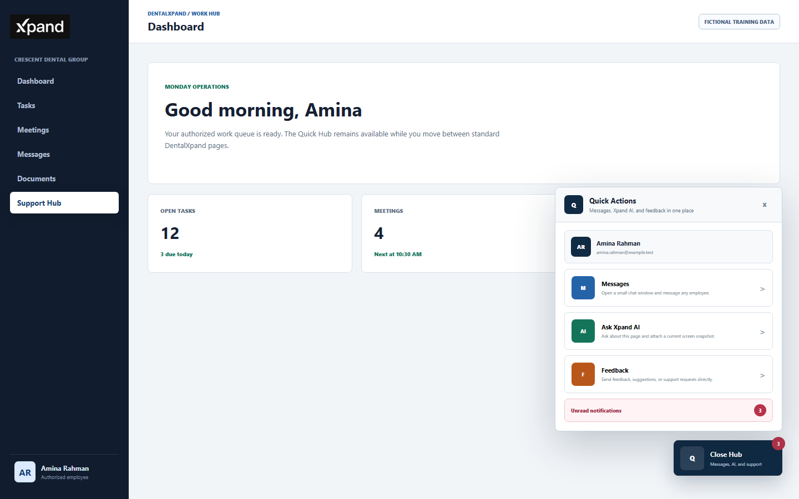Click the Xpand logo in sidebar
Screen dimensions: 799x499
click(40, 27)
